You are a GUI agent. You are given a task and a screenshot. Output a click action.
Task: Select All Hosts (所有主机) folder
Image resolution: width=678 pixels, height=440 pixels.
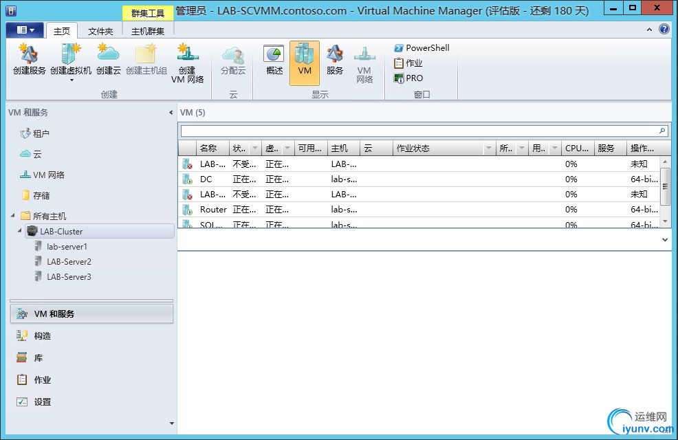click(x=43, y=216)
